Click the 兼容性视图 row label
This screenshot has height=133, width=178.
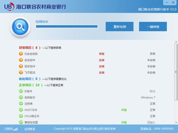[31, 122]
